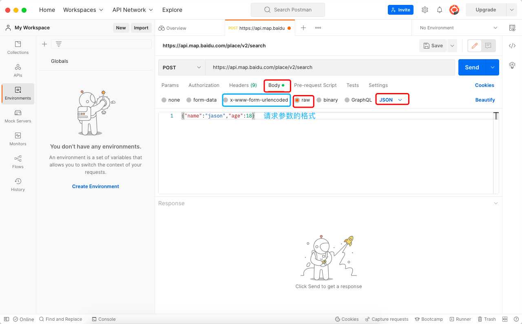The image size is (522, 324).
Task: Click the plus icon to create new environment
Action: pyautogui.click(x=44, y=44)
